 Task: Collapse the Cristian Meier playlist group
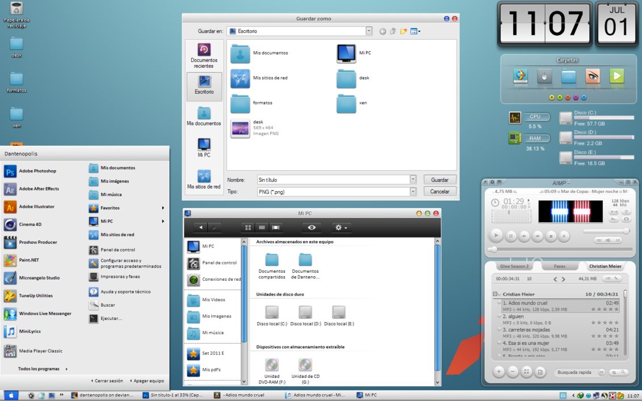[495, 294]
